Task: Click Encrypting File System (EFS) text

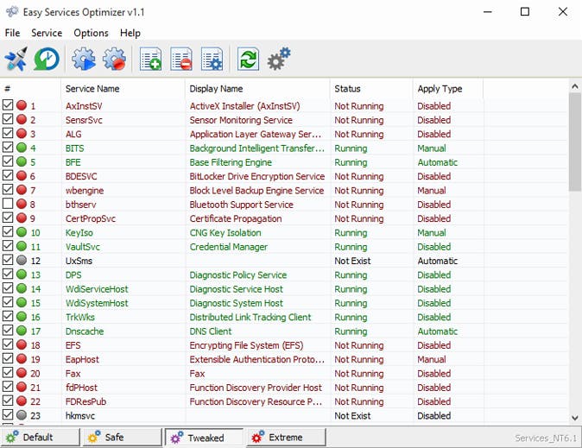Action: (246, 345)
